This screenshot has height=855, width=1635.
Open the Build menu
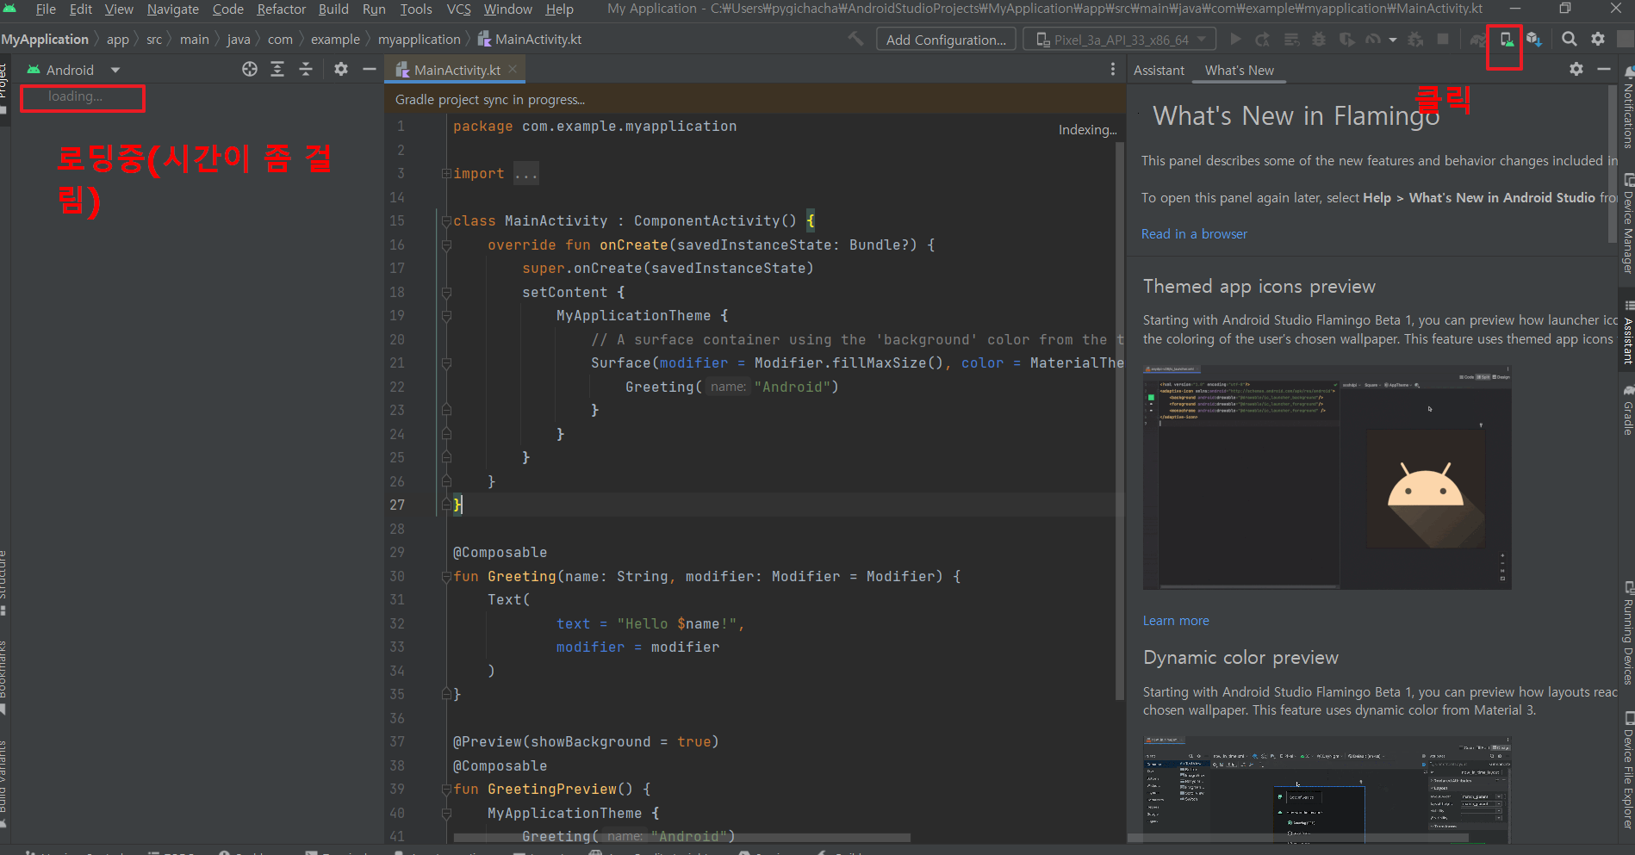[333, 9]
